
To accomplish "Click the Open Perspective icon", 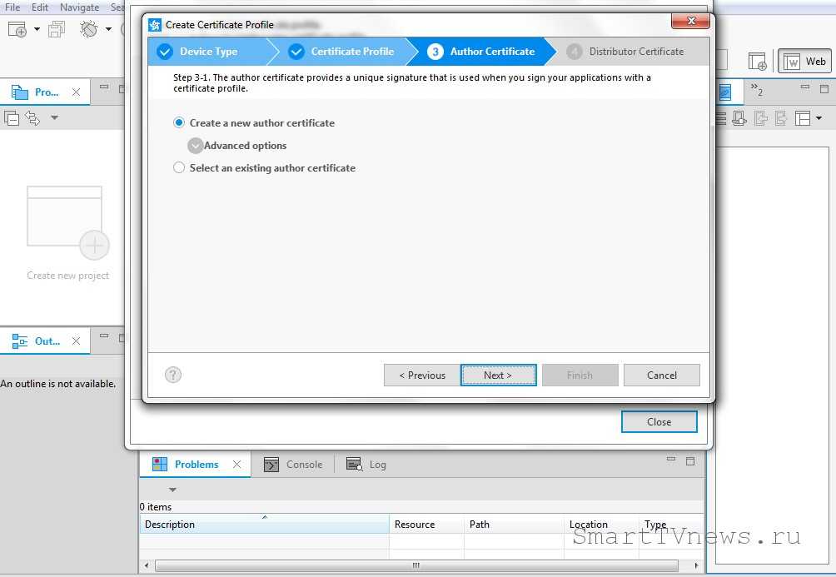I will [x=757, y=62].
